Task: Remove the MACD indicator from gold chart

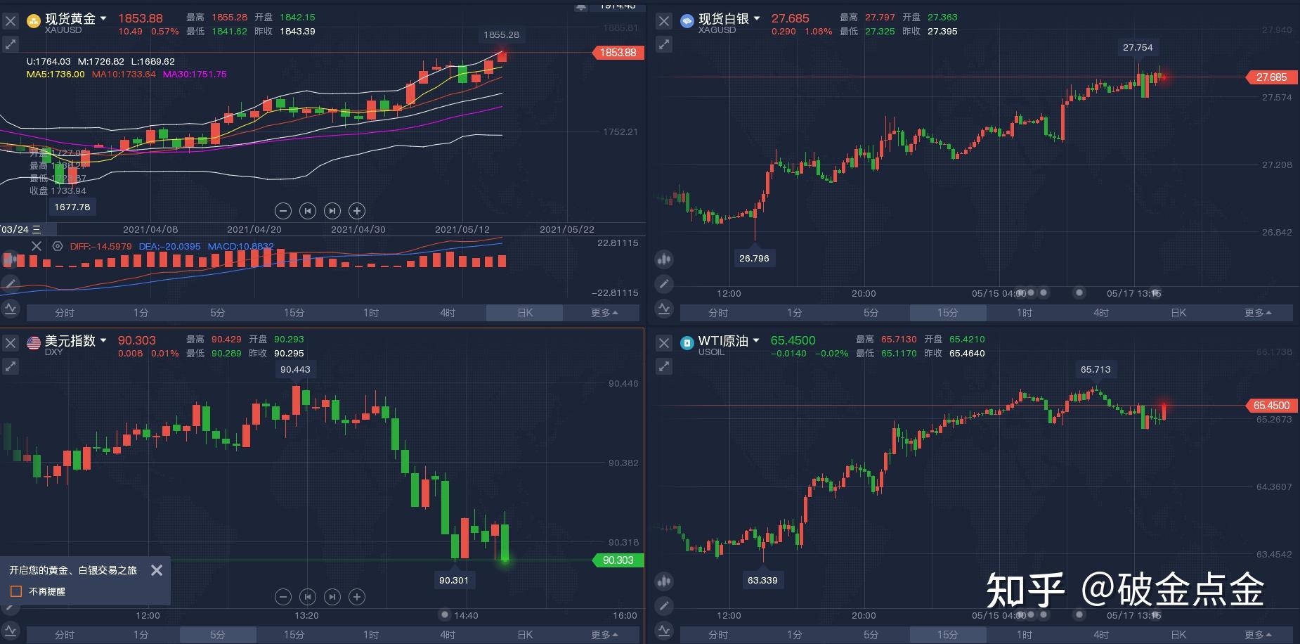Action: point(37,246)
